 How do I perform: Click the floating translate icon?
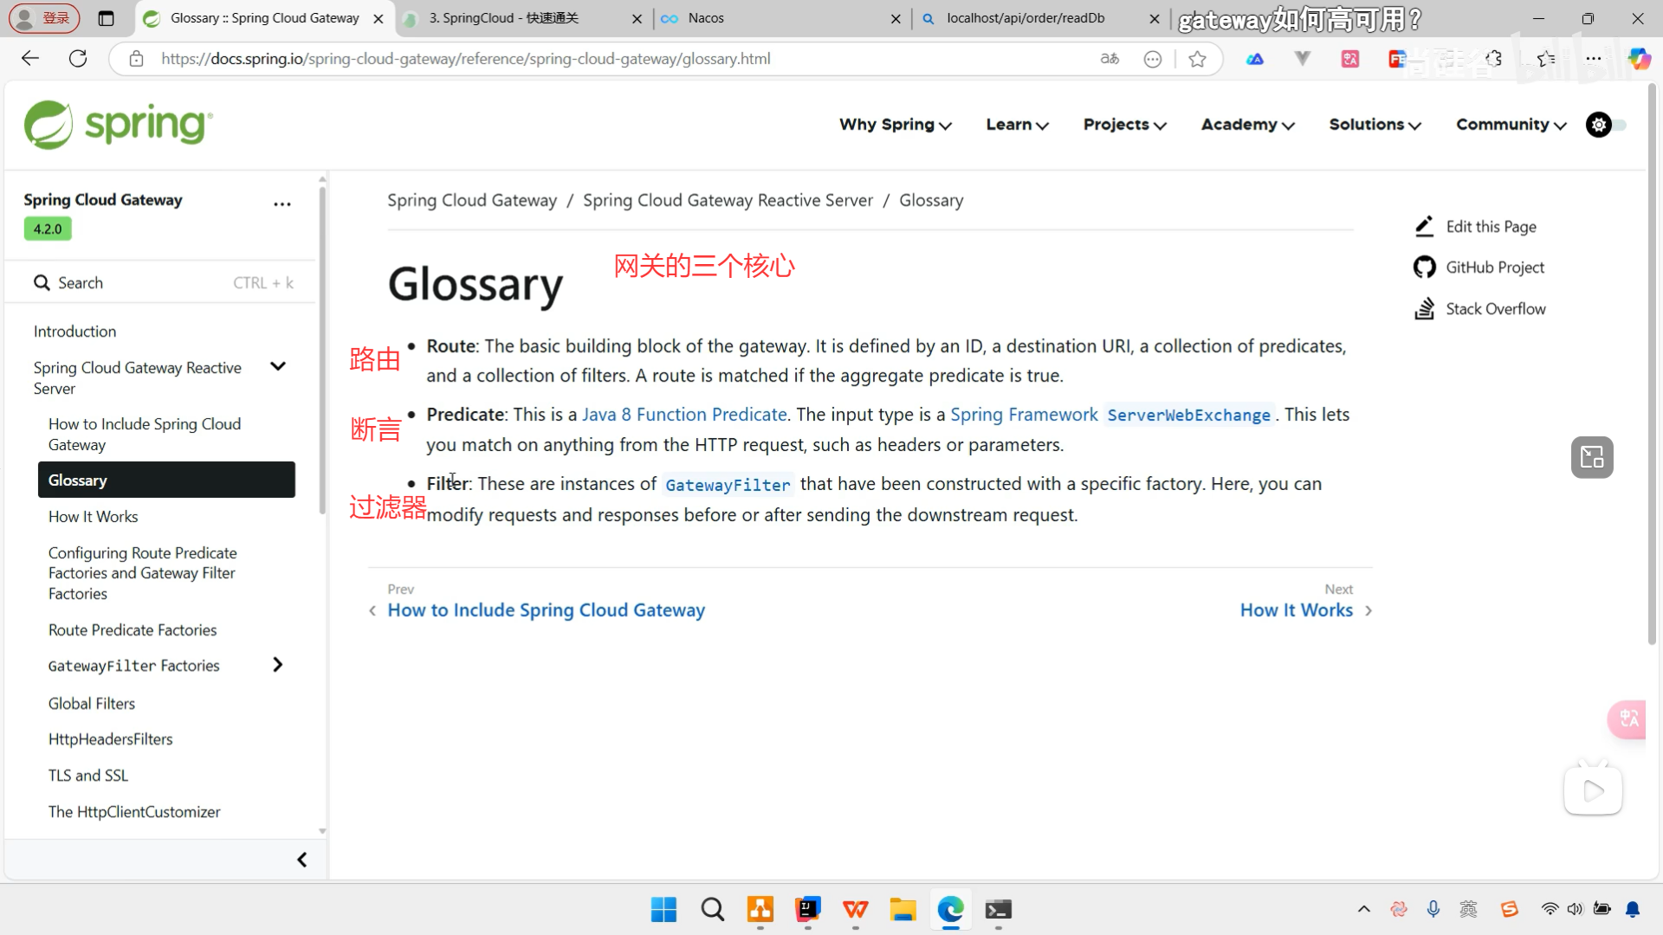[x=1628, y=719]
